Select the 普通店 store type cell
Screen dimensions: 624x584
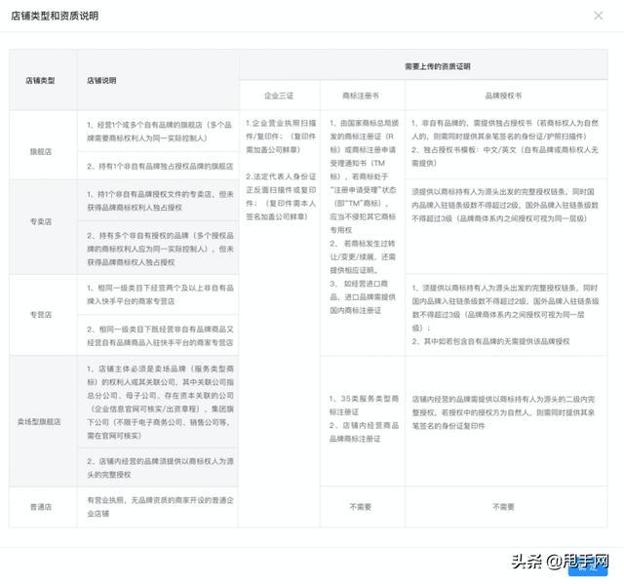click(x=41, y=507)
